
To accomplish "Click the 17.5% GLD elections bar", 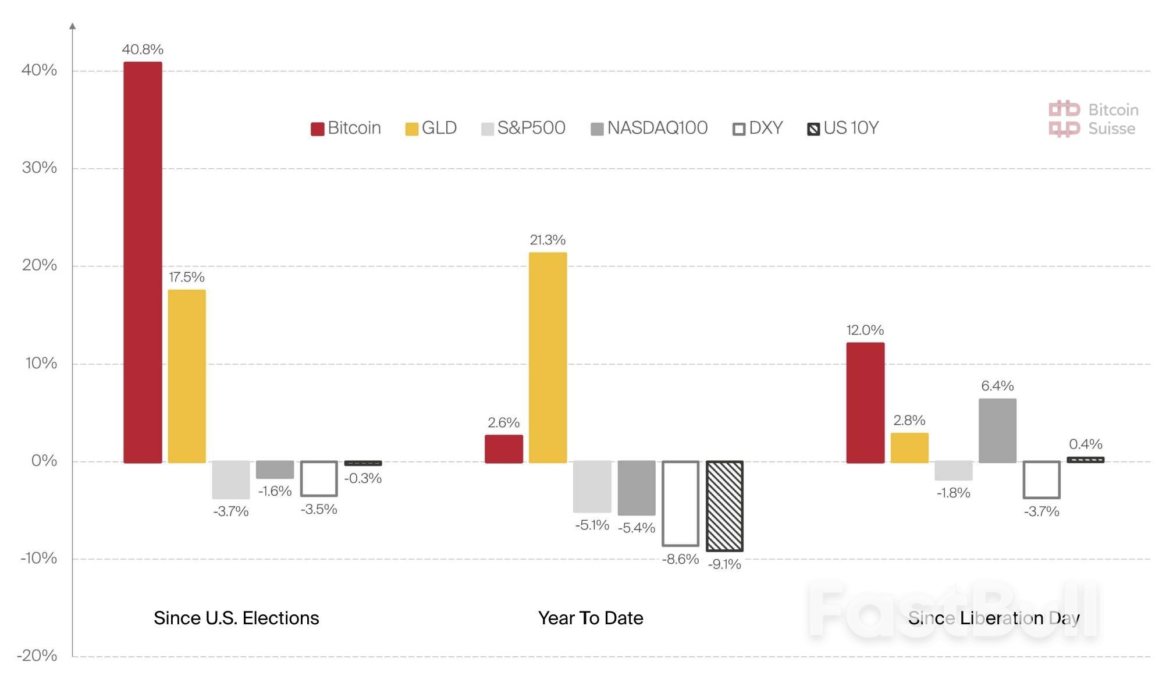I will tap(187, 376).
